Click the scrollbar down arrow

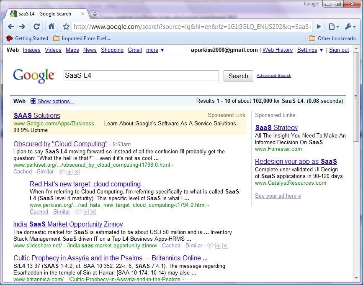(x=356, y=278)
